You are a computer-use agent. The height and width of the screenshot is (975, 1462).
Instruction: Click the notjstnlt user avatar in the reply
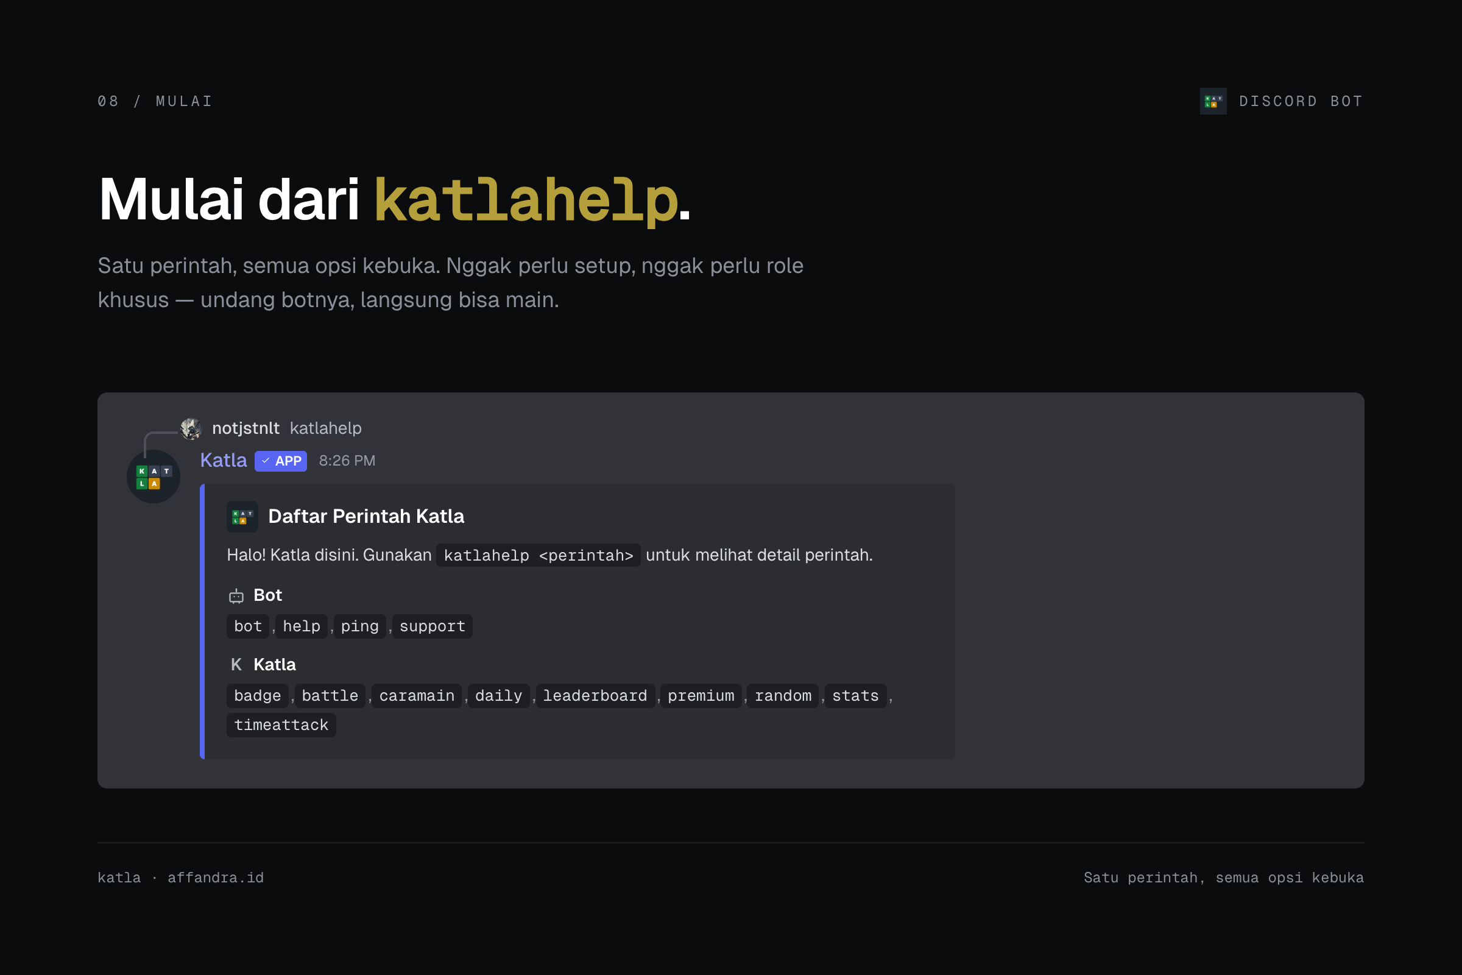point(190,428)
